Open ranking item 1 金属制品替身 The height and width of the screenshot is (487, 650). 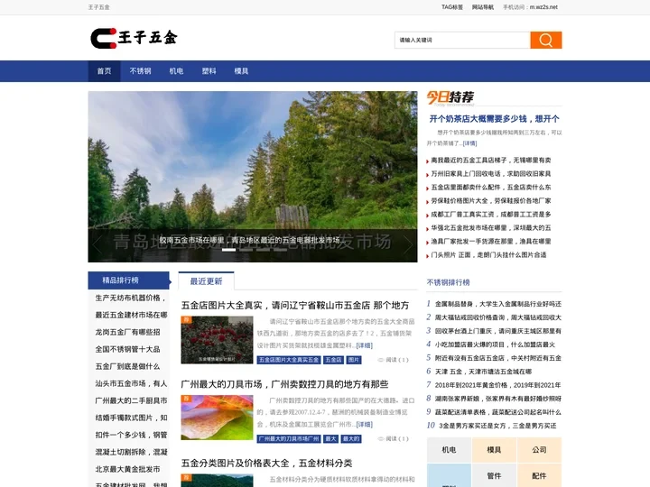(x=497, y=304)
